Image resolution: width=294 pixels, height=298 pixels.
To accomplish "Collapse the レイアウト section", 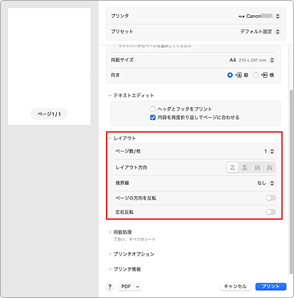I will 110,138.
